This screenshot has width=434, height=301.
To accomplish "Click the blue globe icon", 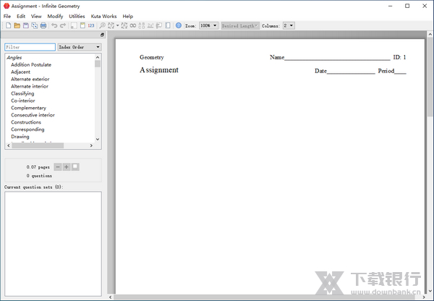I will point(179,25).
